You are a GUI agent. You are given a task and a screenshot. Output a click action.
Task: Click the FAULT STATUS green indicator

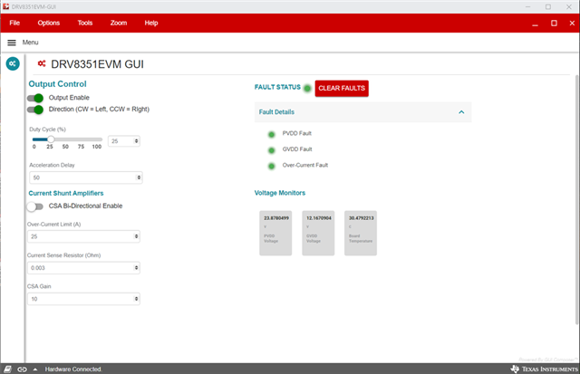point(307,89)
